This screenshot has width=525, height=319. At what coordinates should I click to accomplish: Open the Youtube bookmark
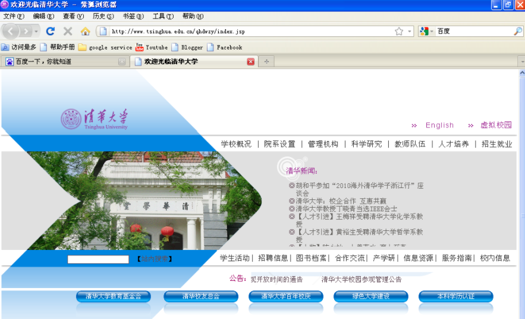tap(152, 47)
